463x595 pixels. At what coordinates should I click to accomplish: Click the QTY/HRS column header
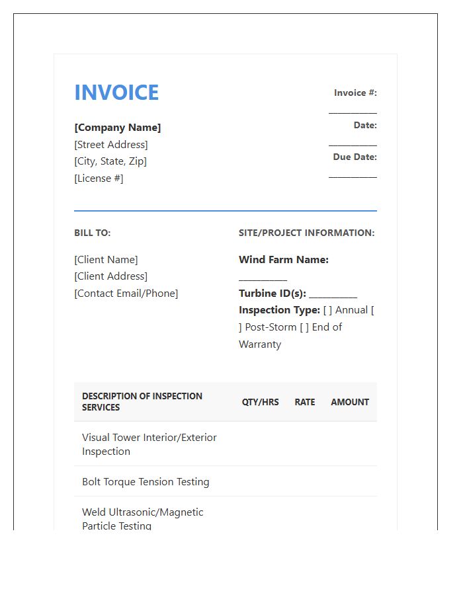(x=261, y=402)
